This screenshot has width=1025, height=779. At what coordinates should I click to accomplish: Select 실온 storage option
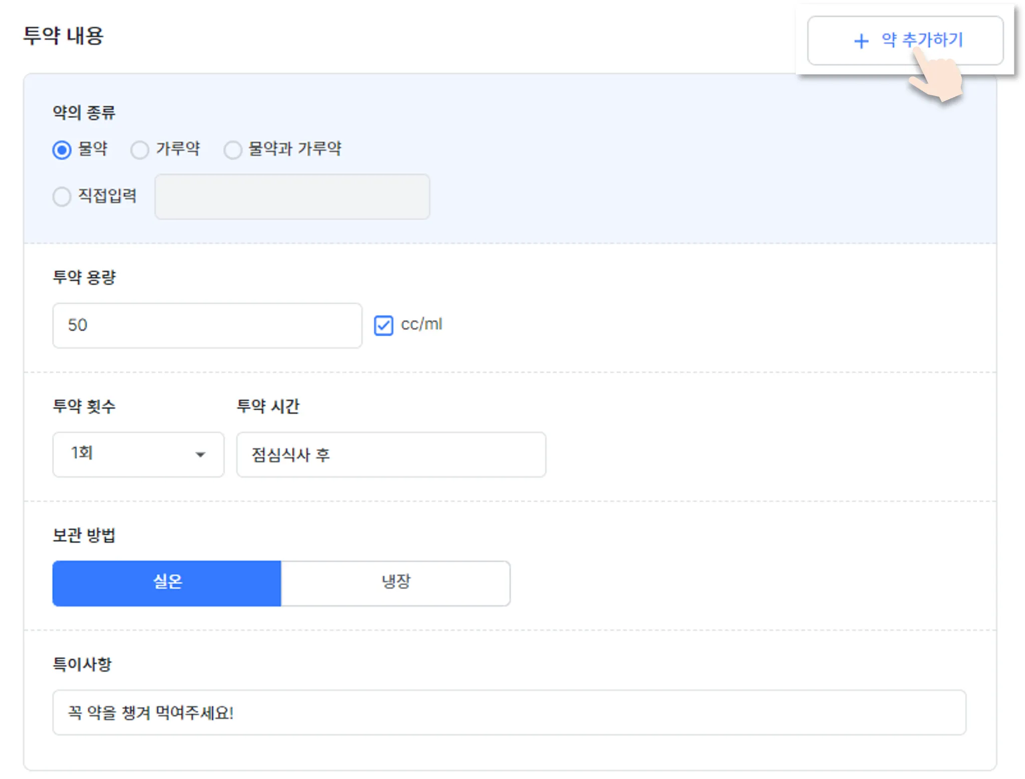pos(167,583)
